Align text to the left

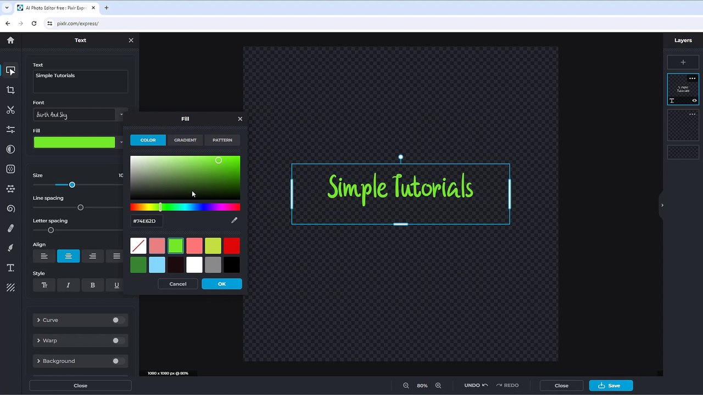pyautogui.click(x=44, y=256)
